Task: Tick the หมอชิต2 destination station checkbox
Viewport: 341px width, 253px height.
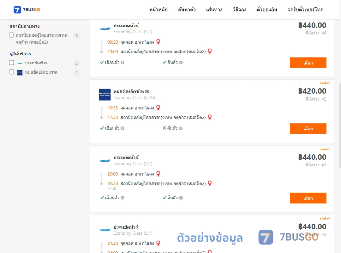Action: (x=12, y=35)
